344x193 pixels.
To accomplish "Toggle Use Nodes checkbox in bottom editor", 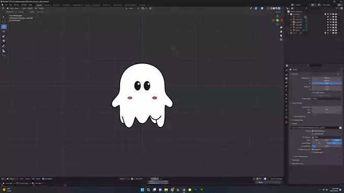I will tap(43, 179).
